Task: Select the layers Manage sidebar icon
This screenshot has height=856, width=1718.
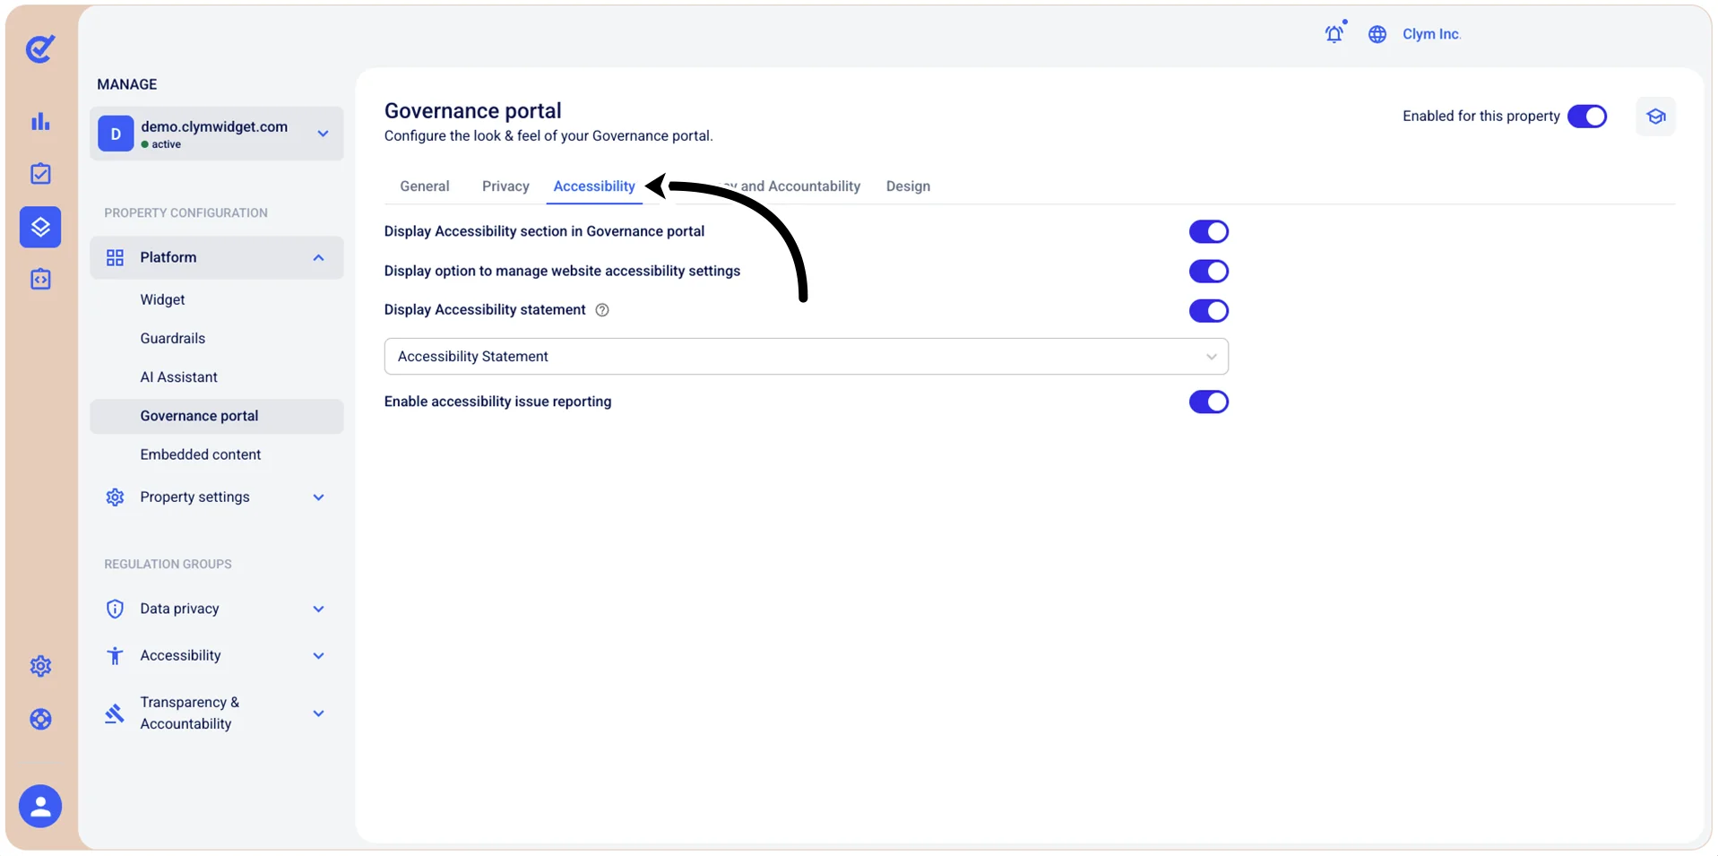Action: 40,227
